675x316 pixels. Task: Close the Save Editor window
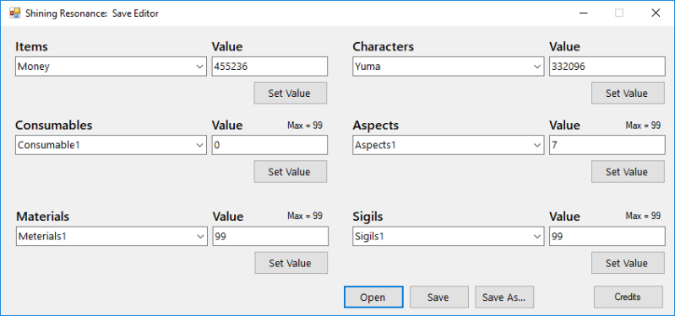656,13
